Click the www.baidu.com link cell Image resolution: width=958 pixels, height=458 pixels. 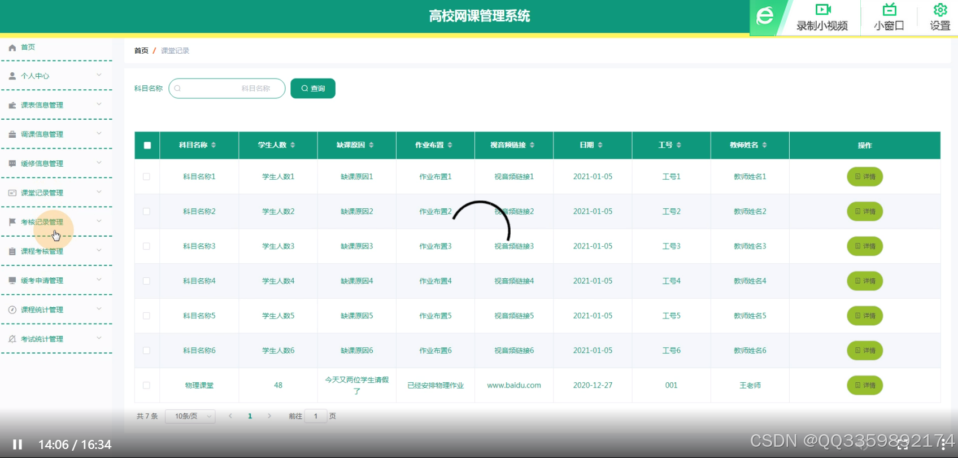[x=514, y=385]
